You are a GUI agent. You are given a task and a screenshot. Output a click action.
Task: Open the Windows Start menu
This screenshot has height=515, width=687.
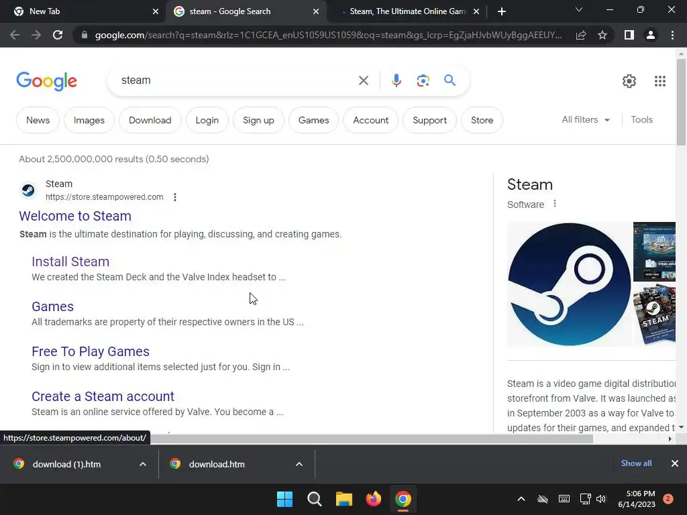click(284, 499)
